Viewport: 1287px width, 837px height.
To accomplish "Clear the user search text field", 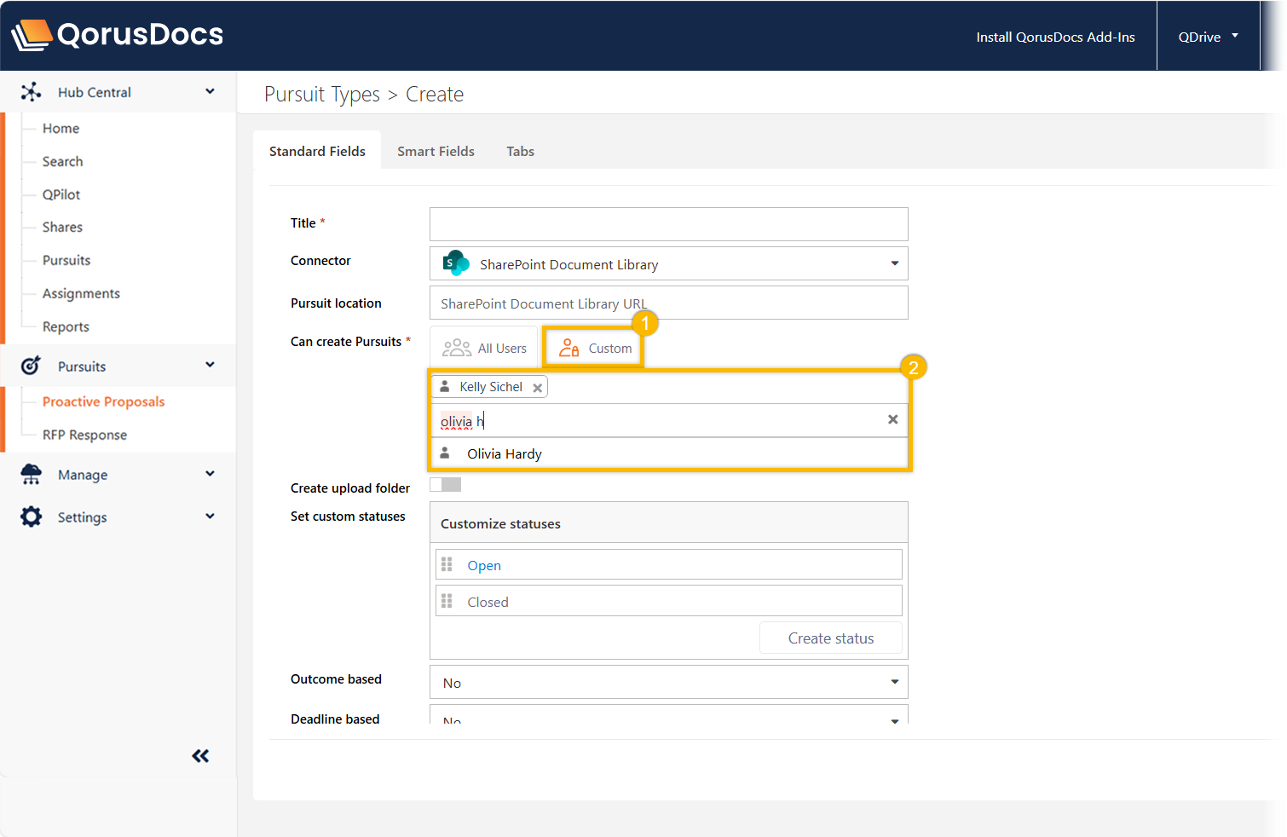I will click(892, 419).
